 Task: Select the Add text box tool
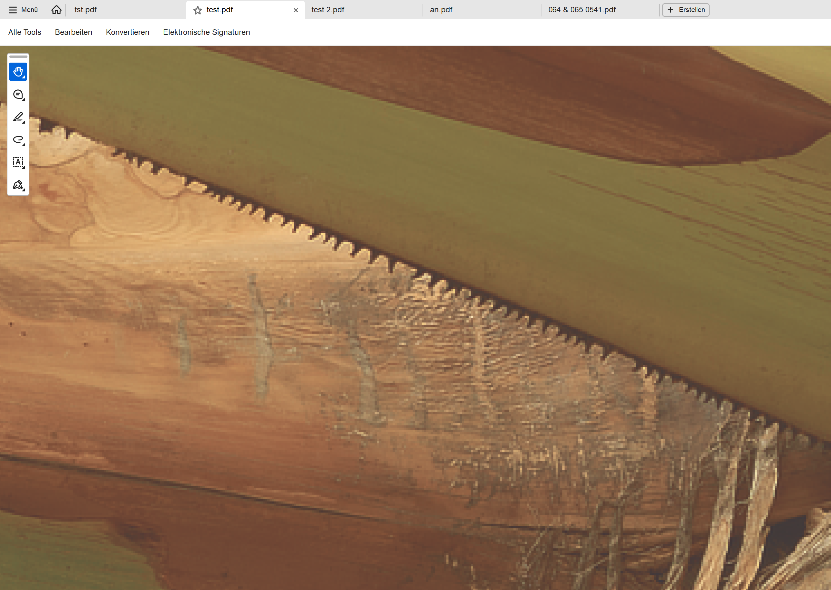(x=18, y=162)
